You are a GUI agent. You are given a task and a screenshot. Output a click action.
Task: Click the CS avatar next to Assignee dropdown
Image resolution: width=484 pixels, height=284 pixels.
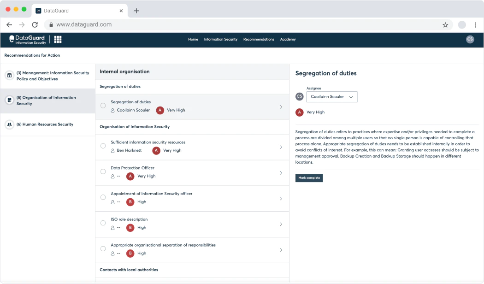coord(300,97)
